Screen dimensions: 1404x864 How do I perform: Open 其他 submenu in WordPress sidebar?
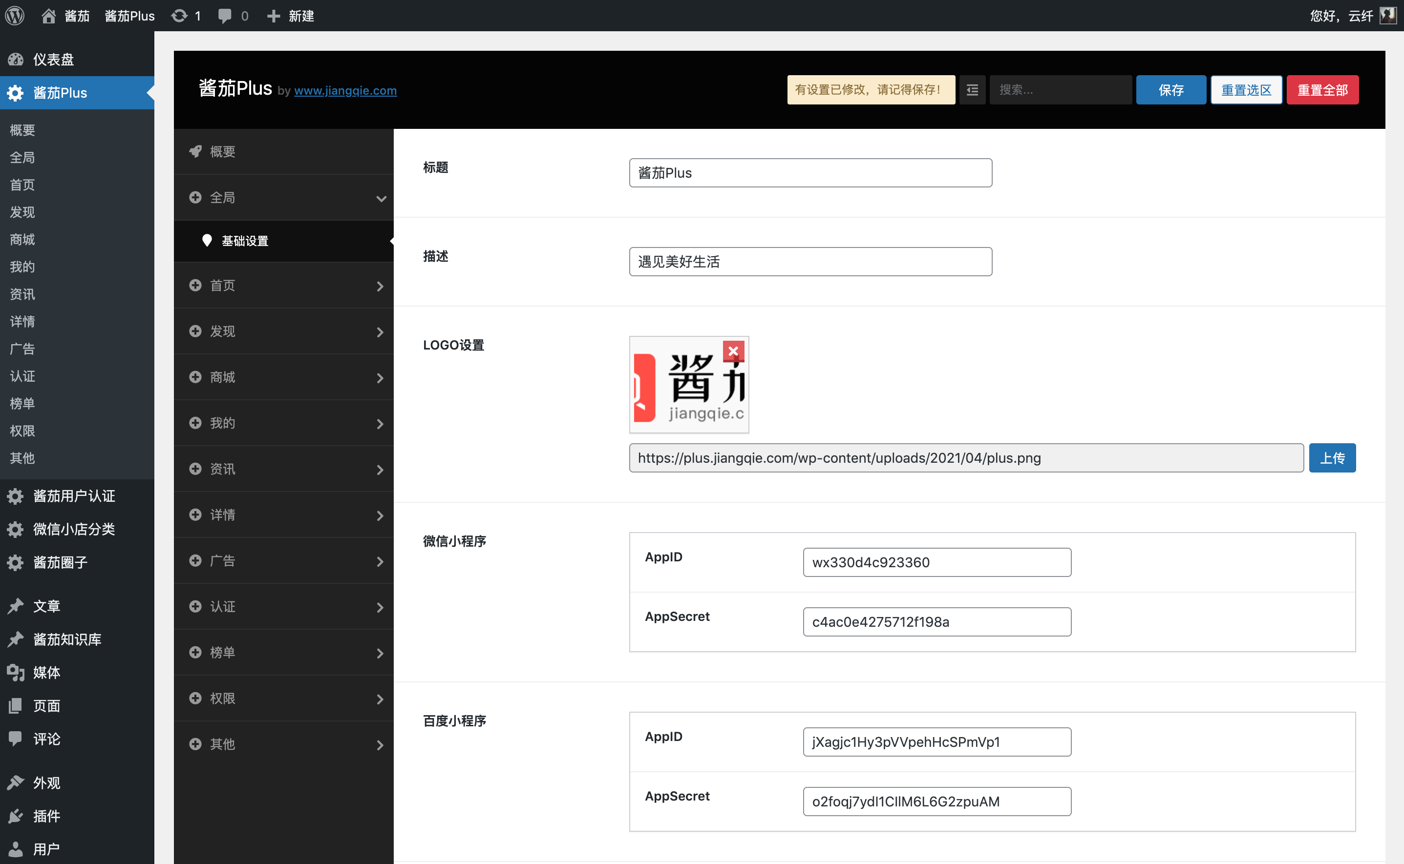coord(22,458)
